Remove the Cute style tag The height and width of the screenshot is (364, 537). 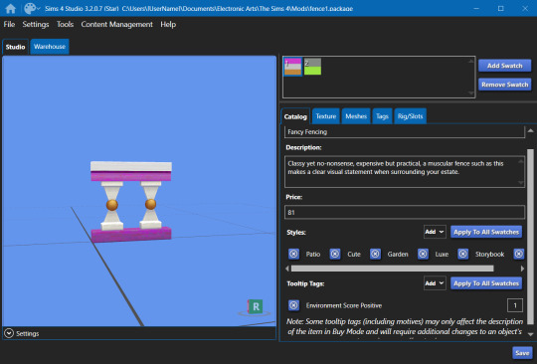click(x=334, y=254)
